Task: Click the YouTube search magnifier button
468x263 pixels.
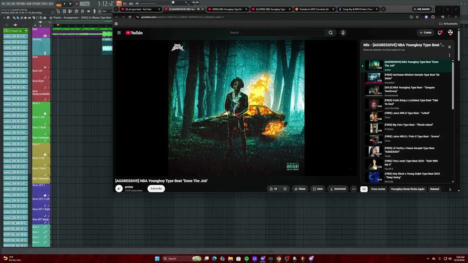Action: click(x=331, y=33)
